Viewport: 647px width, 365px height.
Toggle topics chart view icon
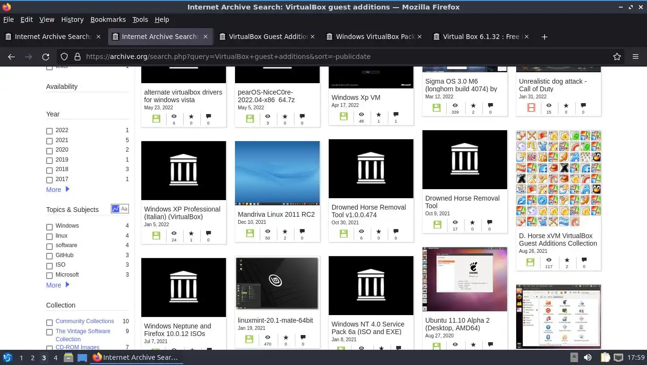(x=115, y=209)
